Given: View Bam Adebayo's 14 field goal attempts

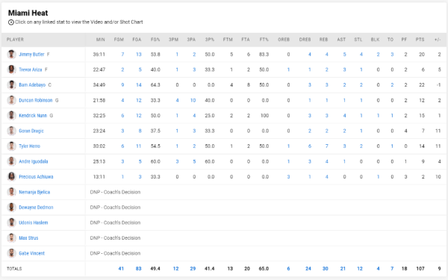Looking at the screenshot, I should (x=139, y=85).
